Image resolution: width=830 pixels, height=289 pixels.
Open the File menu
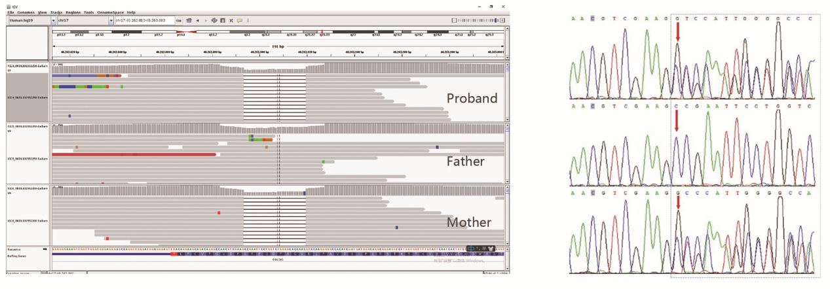(10, 12)
